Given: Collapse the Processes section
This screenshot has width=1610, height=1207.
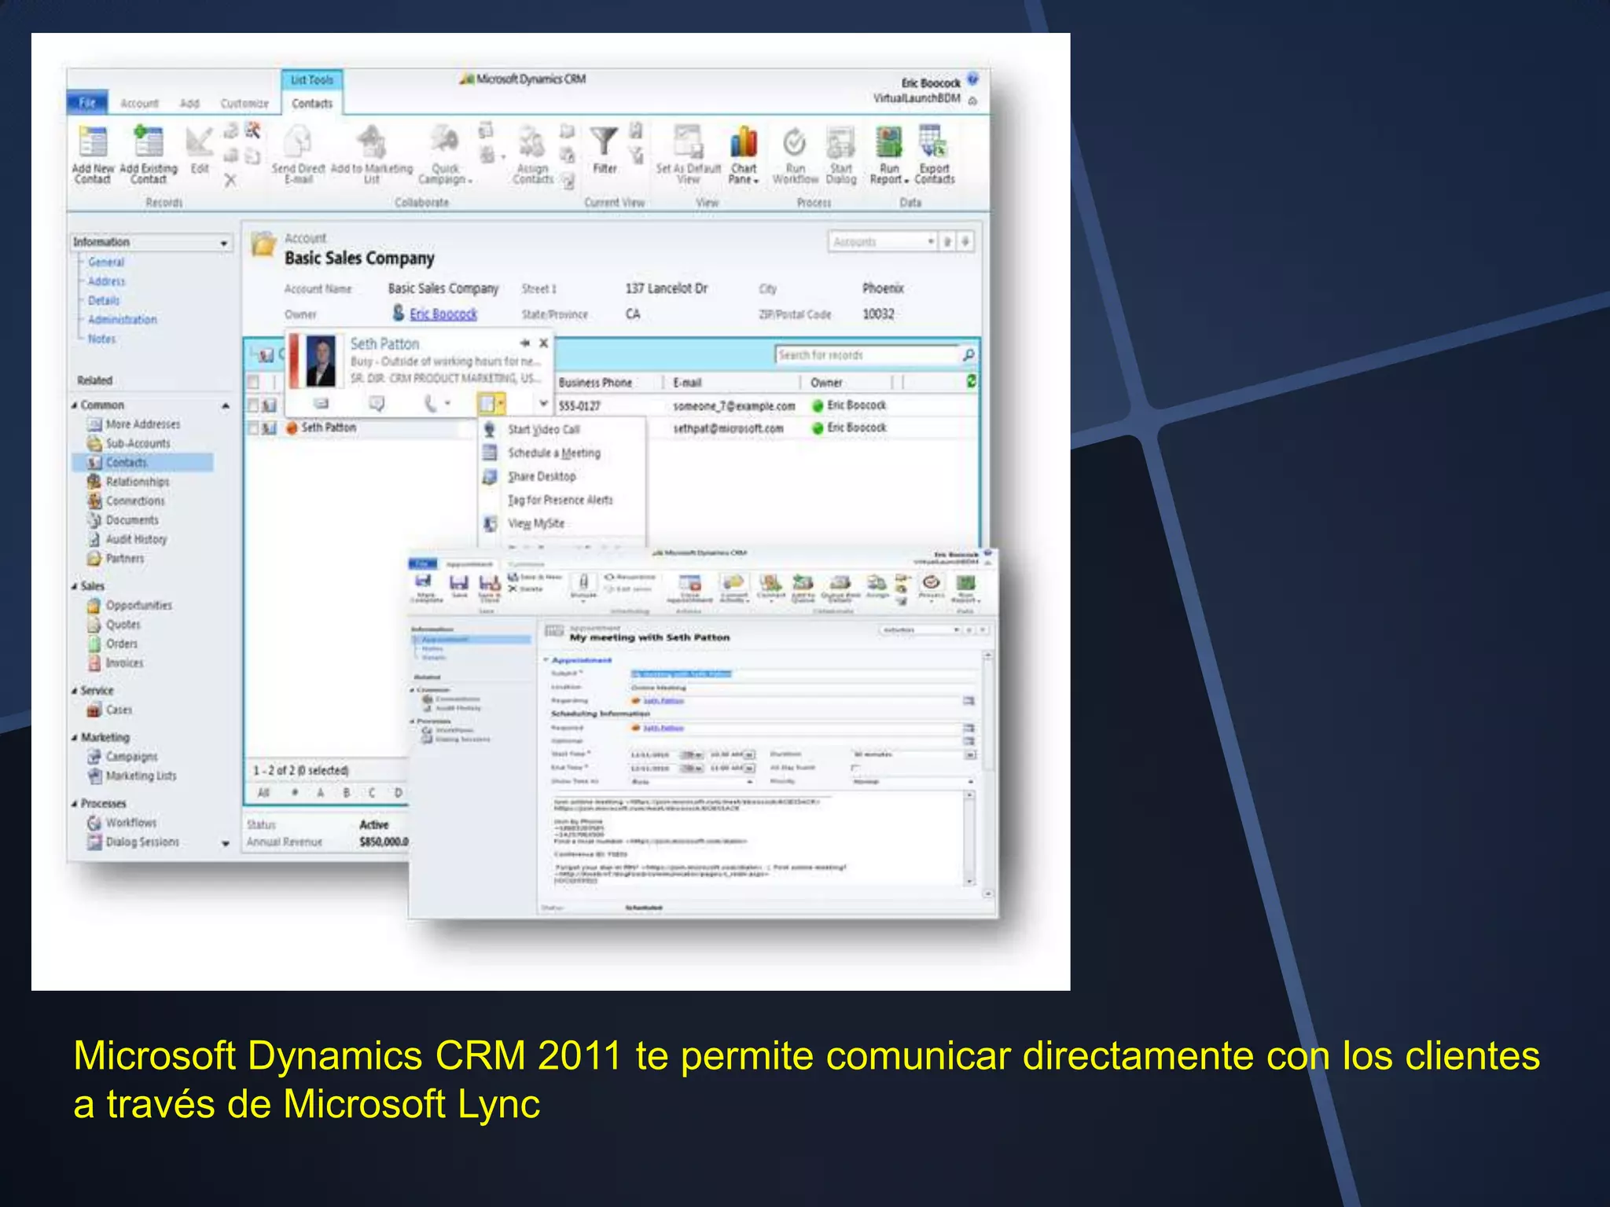Looking at the screenshot, I should click(75, 804).
